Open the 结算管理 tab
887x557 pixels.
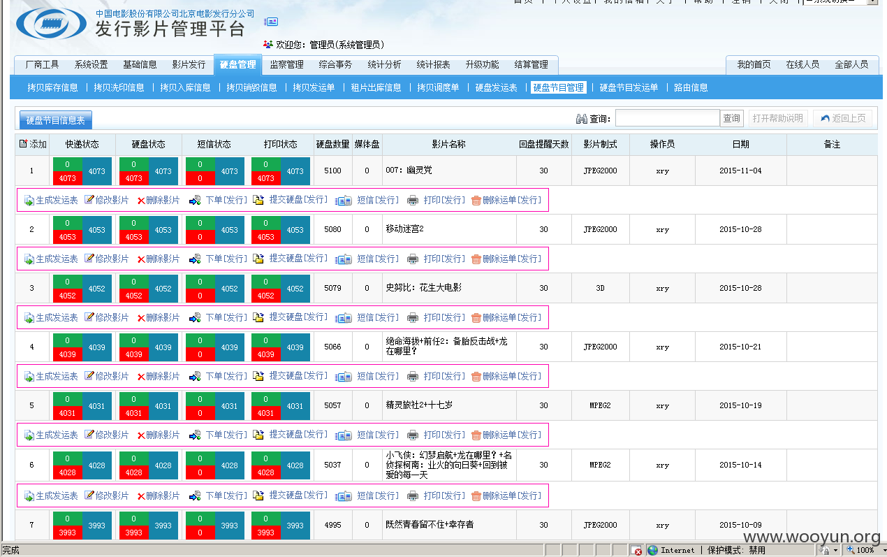pos(531,65)
